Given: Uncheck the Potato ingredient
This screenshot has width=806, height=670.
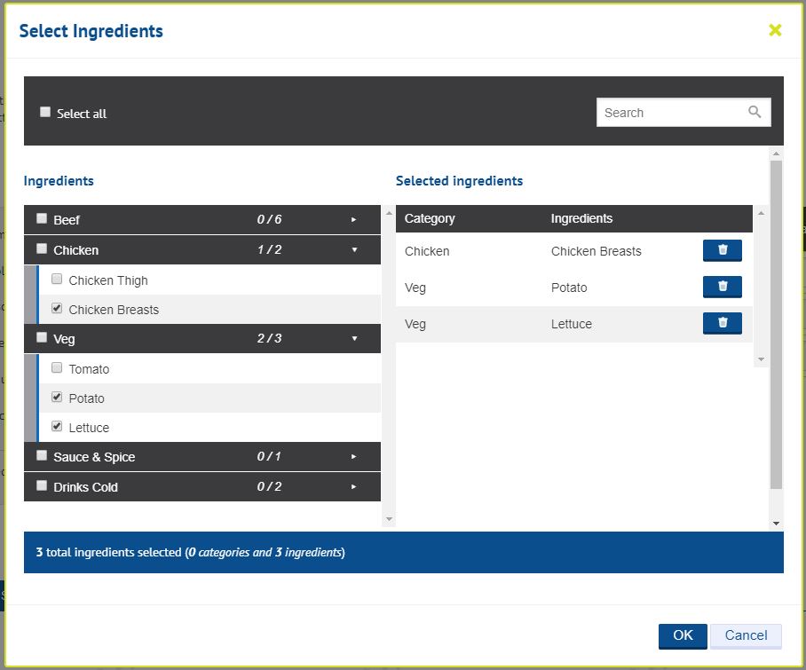Looking at the screenshot, I should (x=57, y=398).
